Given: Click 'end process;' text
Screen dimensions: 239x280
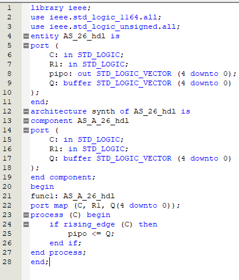Looking at the screenshot, I should (58, 253).
